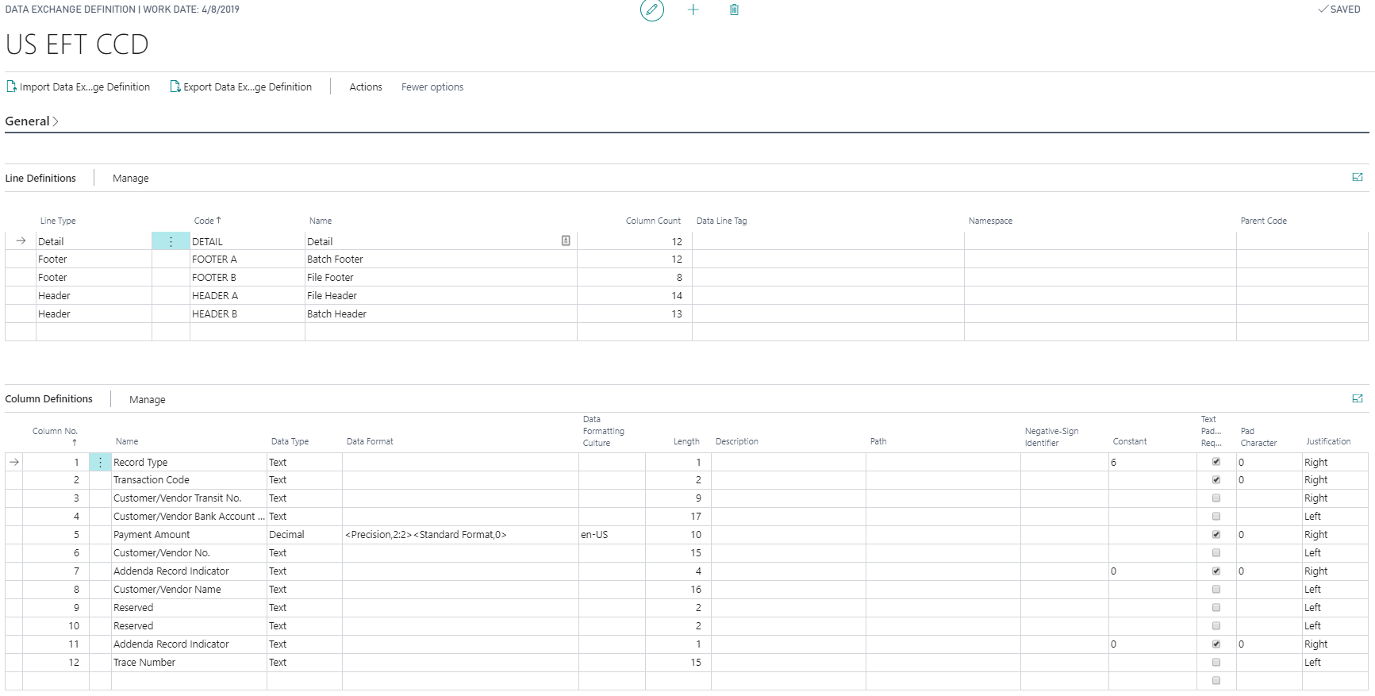Open the row options for DETAIL line
Image resolution: width=1375 pixels, height=696 pixels.
point(171,241)
